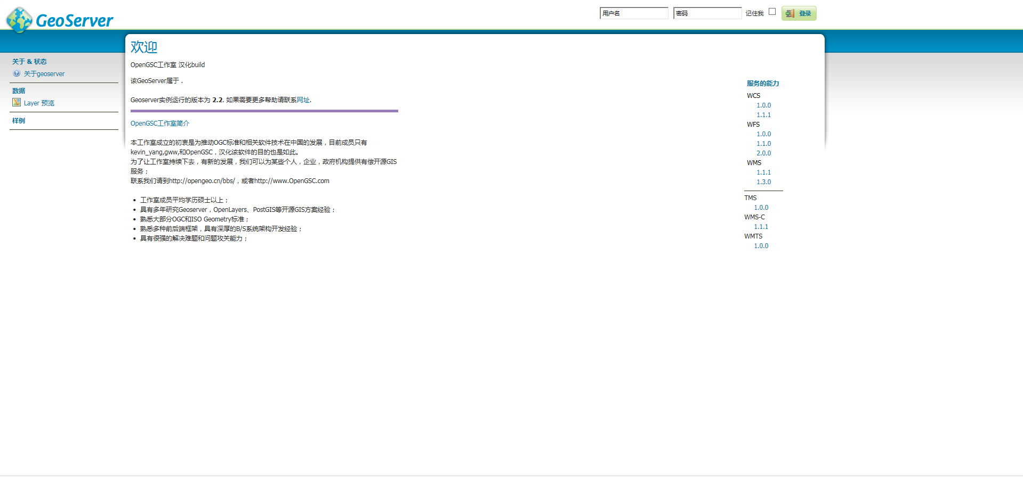1023x477 pixels.
Task: Click the 关于geoserver info icon
Action: pyautogui.click(x=17, y=73)
